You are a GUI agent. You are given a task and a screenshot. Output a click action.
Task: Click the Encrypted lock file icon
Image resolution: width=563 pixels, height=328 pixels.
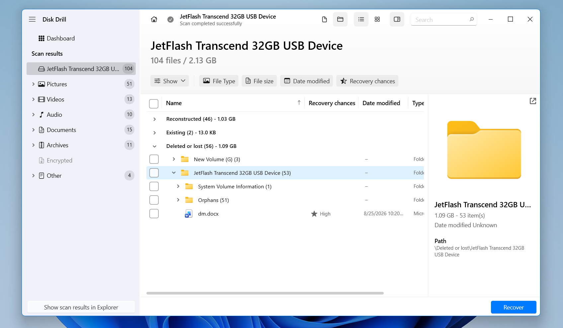point(41,161)
